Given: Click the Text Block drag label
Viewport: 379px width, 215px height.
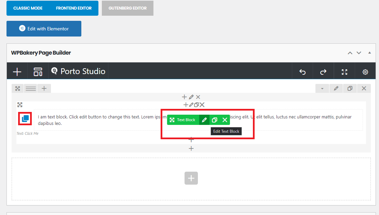Looking at the screenshot, I should pyautogui.click(x=183, y=120).
